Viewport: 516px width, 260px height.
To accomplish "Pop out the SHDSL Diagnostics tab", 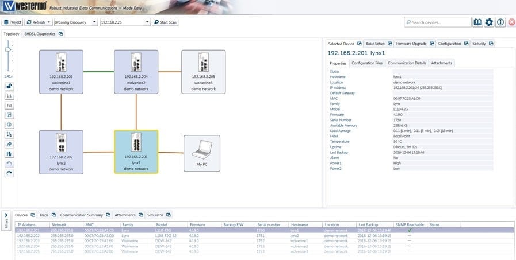I will pyautogui.click(x=60, y=34).
